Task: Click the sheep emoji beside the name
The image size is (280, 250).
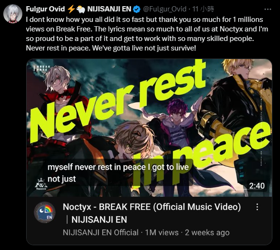Action: (81, 9)
